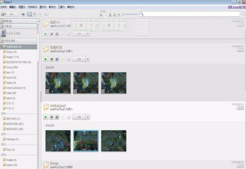Collapse the 人物 people collection
Screen dimensions: 246x169
click(x=2, y=26)
